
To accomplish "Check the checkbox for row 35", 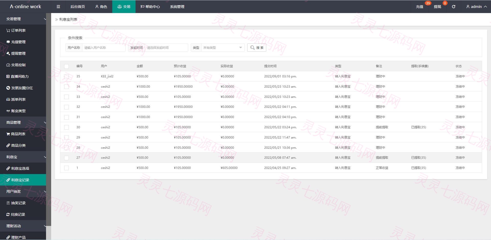I will coord(66,76).
